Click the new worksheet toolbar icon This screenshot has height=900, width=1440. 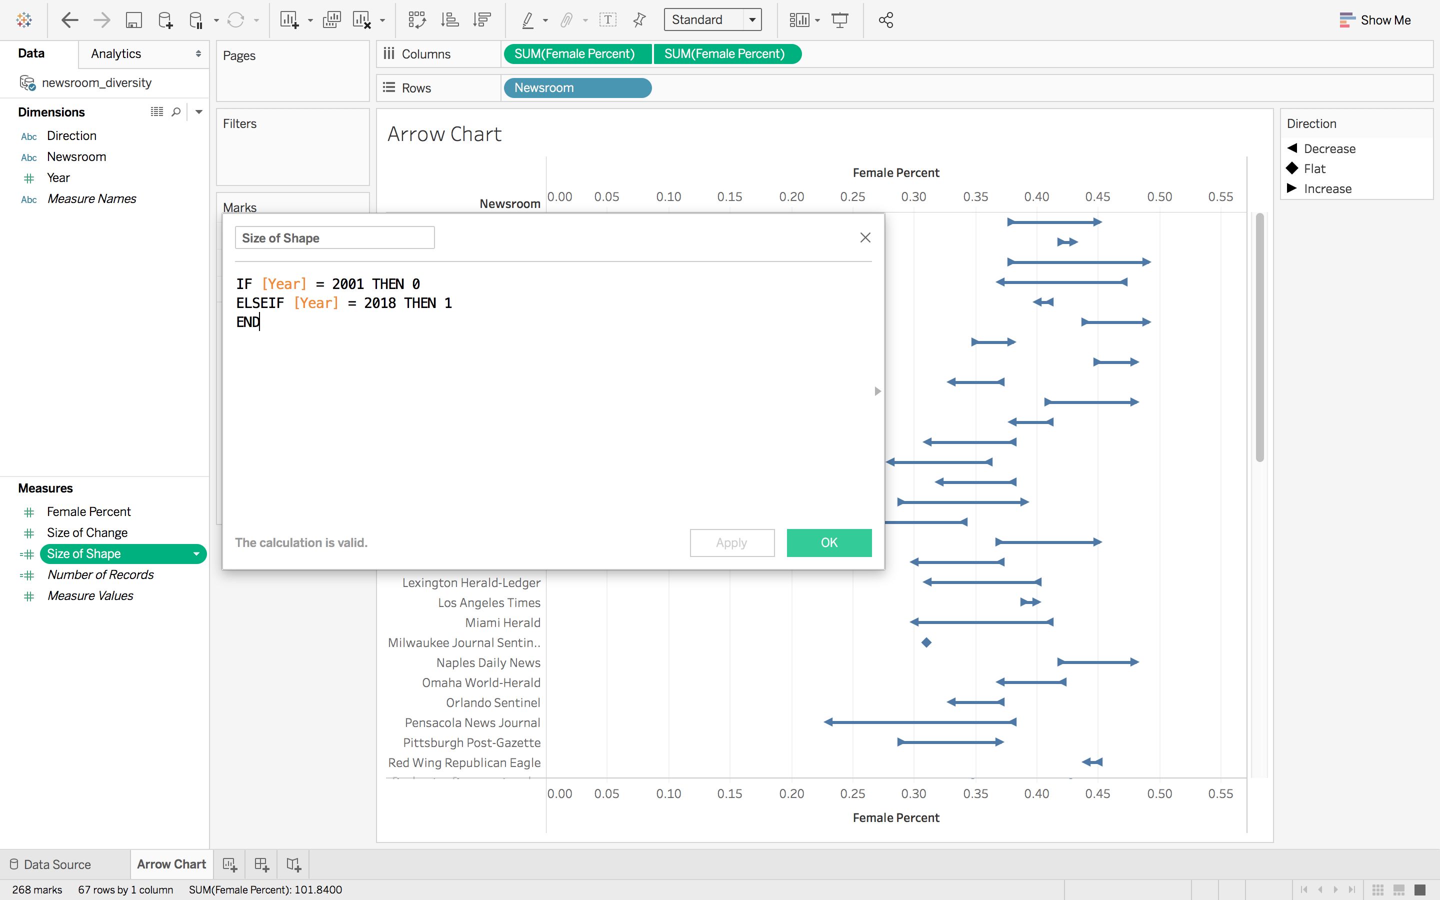[x=290, y=19]
